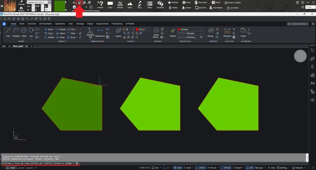This screenshot has height=170, width=316.
Task: Click the large green color swatch
Action: tap(60, 6)
